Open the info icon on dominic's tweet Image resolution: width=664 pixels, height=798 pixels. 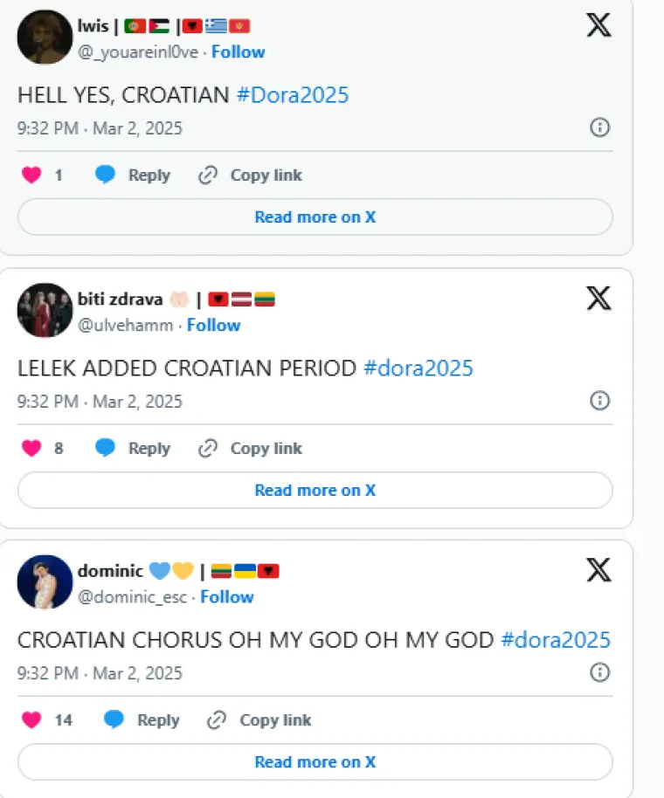(599, 672)
